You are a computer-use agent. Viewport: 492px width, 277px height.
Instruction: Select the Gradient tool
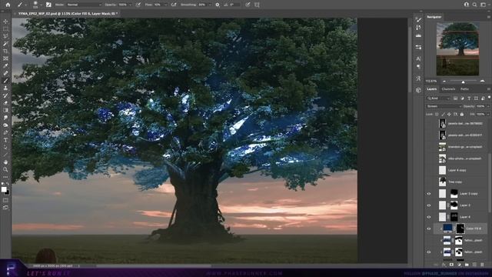tap(5, 110)
